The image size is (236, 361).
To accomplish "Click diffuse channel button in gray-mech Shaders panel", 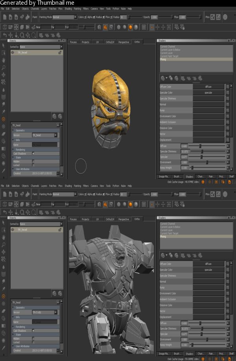I will [208, 264].
